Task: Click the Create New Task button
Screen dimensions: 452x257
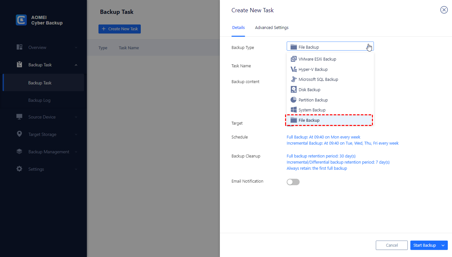Action: (x=119, y=29)
